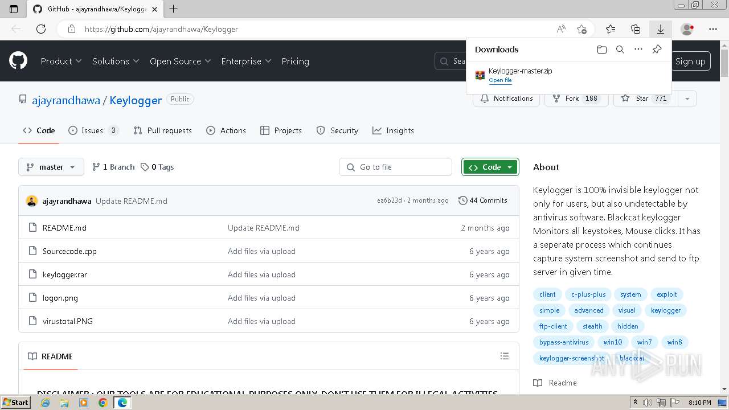Click the Read aloud icon in address bar
This screenshot has width=729, height=410.
tap(561, 29)
